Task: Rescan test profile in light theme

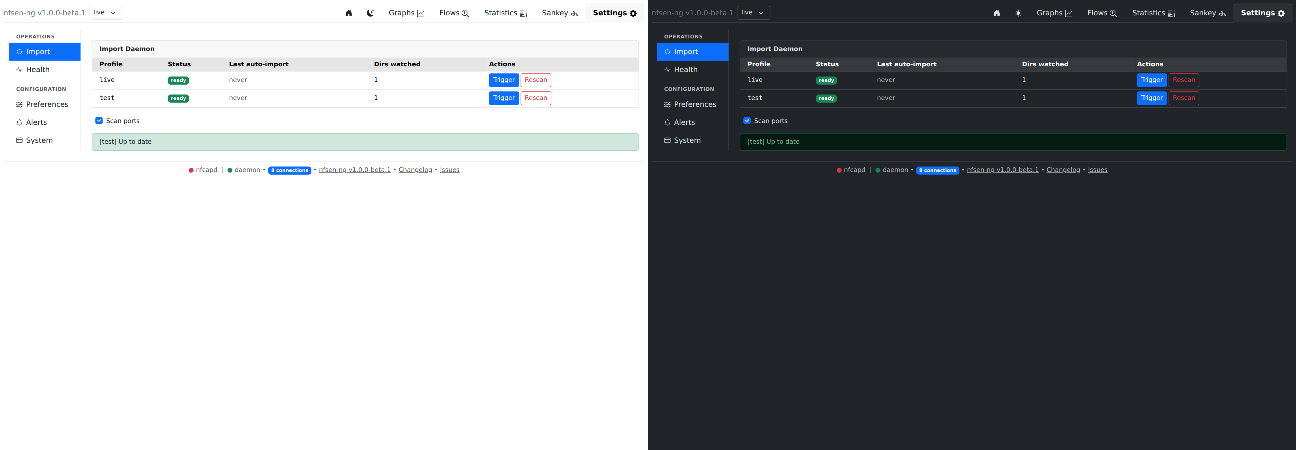Action: coord(536,98)
